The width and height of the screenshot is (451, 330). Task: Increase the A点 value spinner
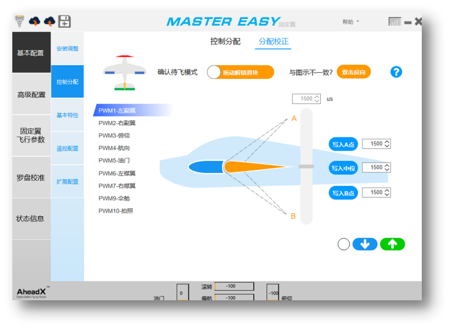[387, 142]
